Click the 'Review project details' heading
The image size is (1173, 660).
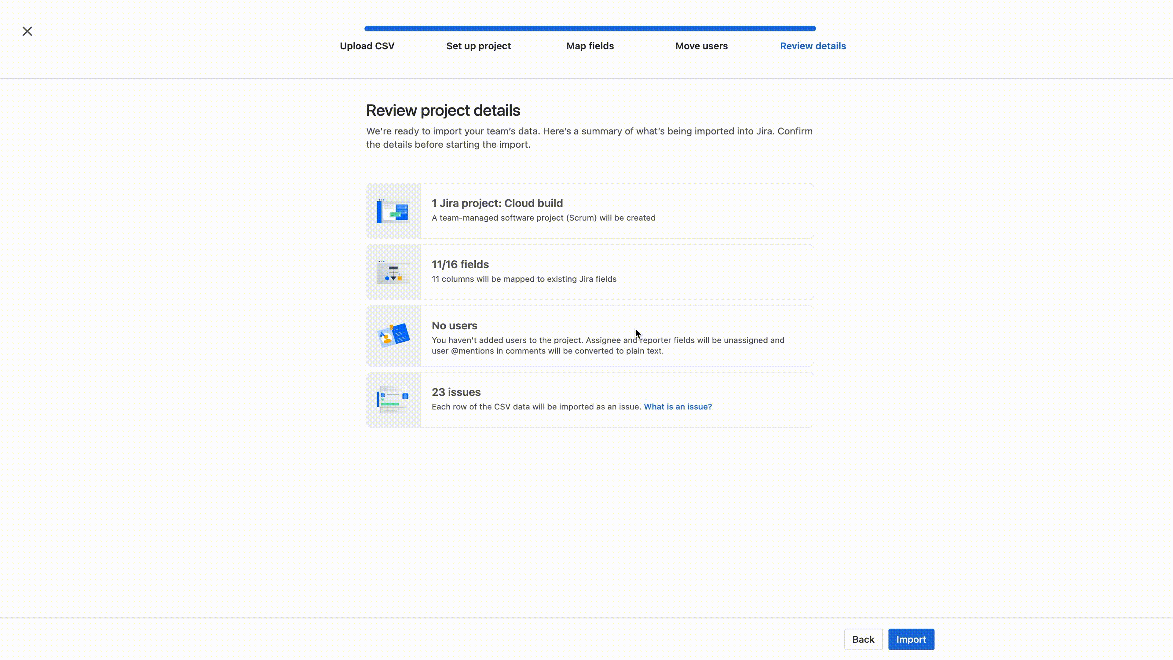(x=443, y=110)
